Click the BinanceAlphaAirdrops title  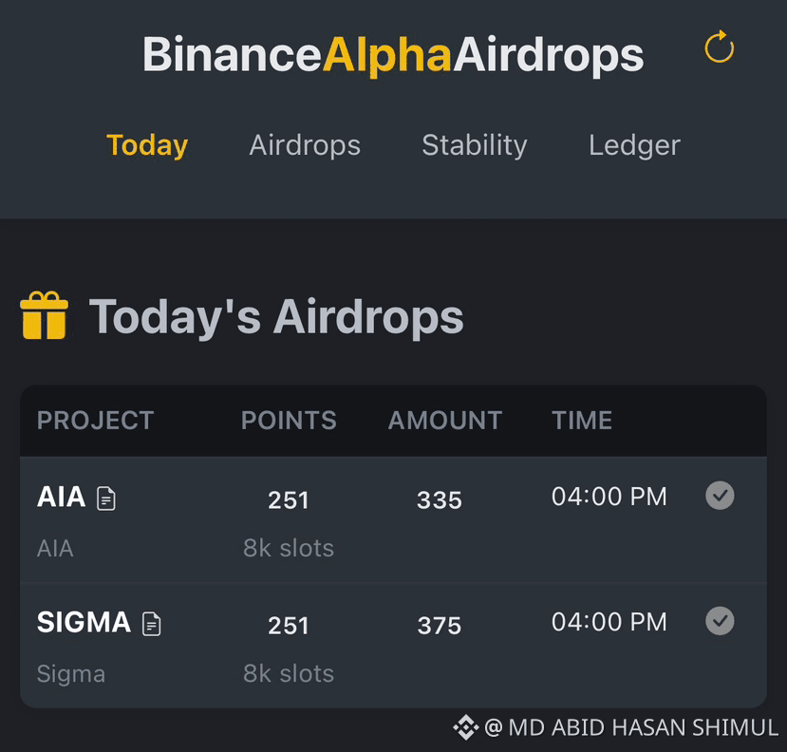[x=393, y=54]
